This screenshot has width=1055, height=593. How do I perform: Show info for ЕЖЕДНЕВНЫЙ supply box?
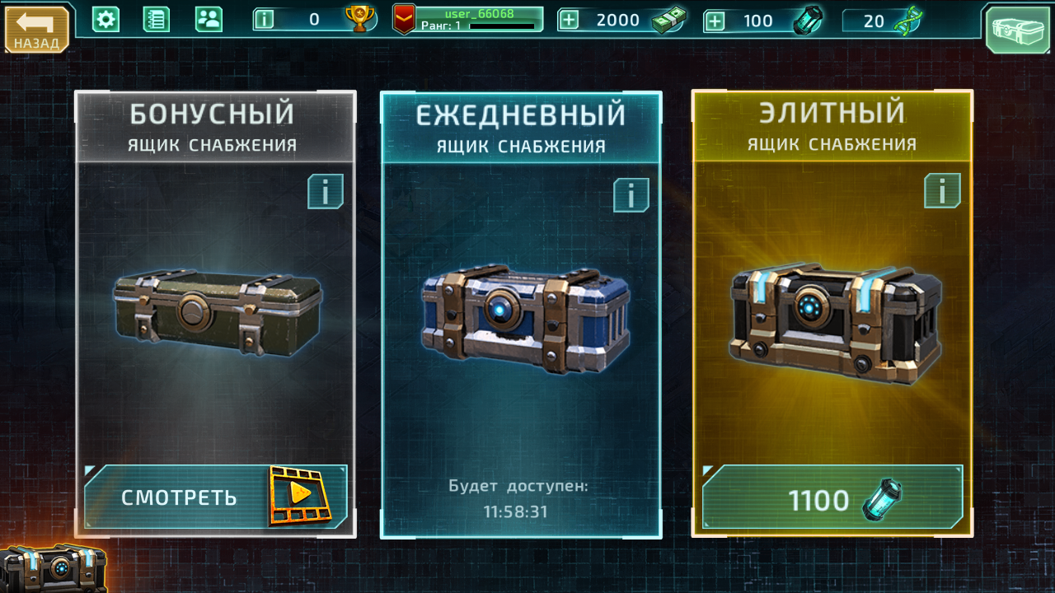(x=631, y=195)
